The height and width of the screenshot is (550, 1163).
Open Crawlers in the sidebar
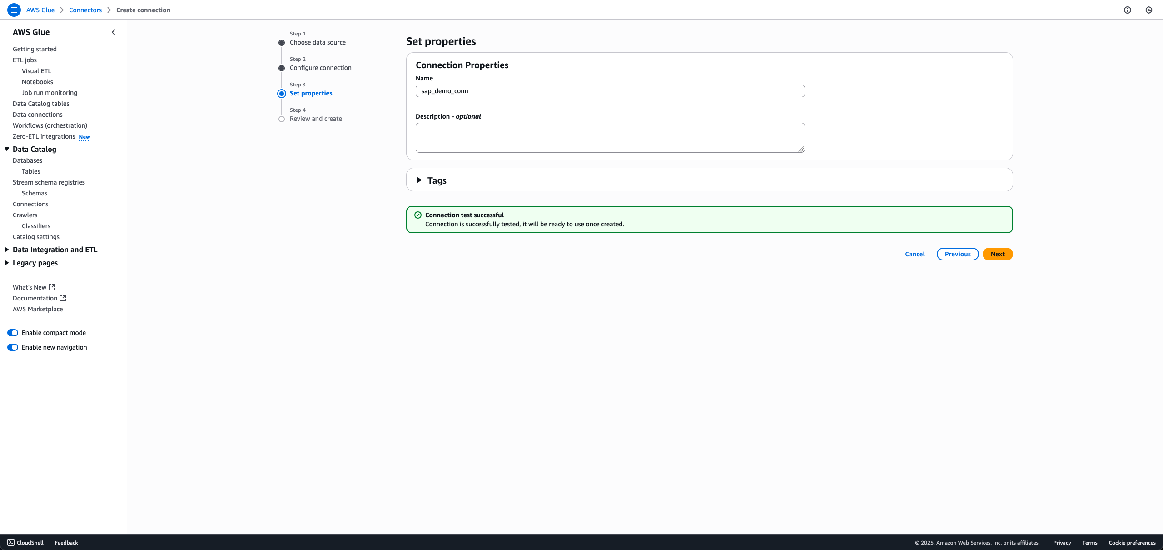pyautogui.click(x=25, y=215)
